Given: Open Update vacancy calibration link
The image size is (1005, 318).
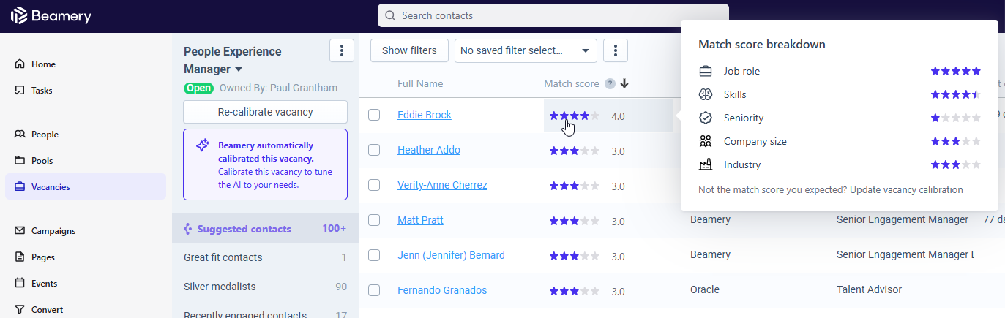Looking at the screenshot, I should coord(906,190).
